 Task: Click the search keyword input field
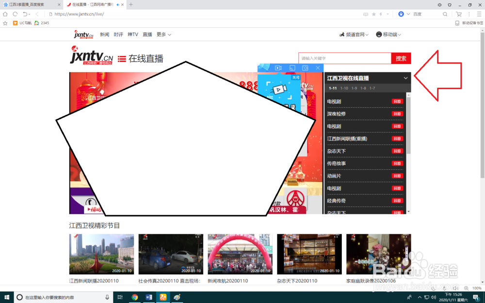click(x=344, y=58)
